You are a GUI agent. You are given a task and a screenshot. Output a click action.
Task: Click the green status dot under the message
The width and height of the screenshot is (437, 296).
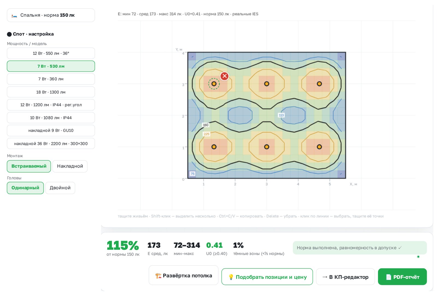tap(418, 257)
